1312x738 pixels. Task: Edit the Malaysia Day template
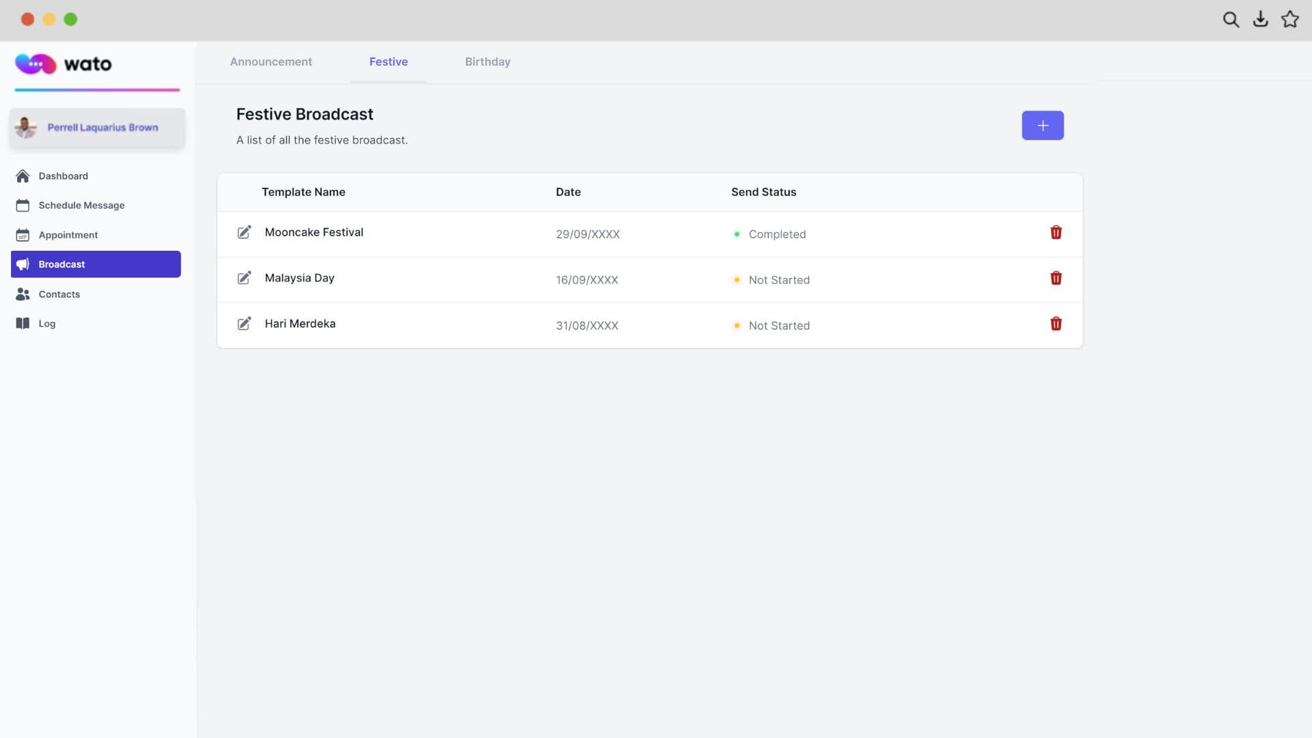click(x=244, y=278)
